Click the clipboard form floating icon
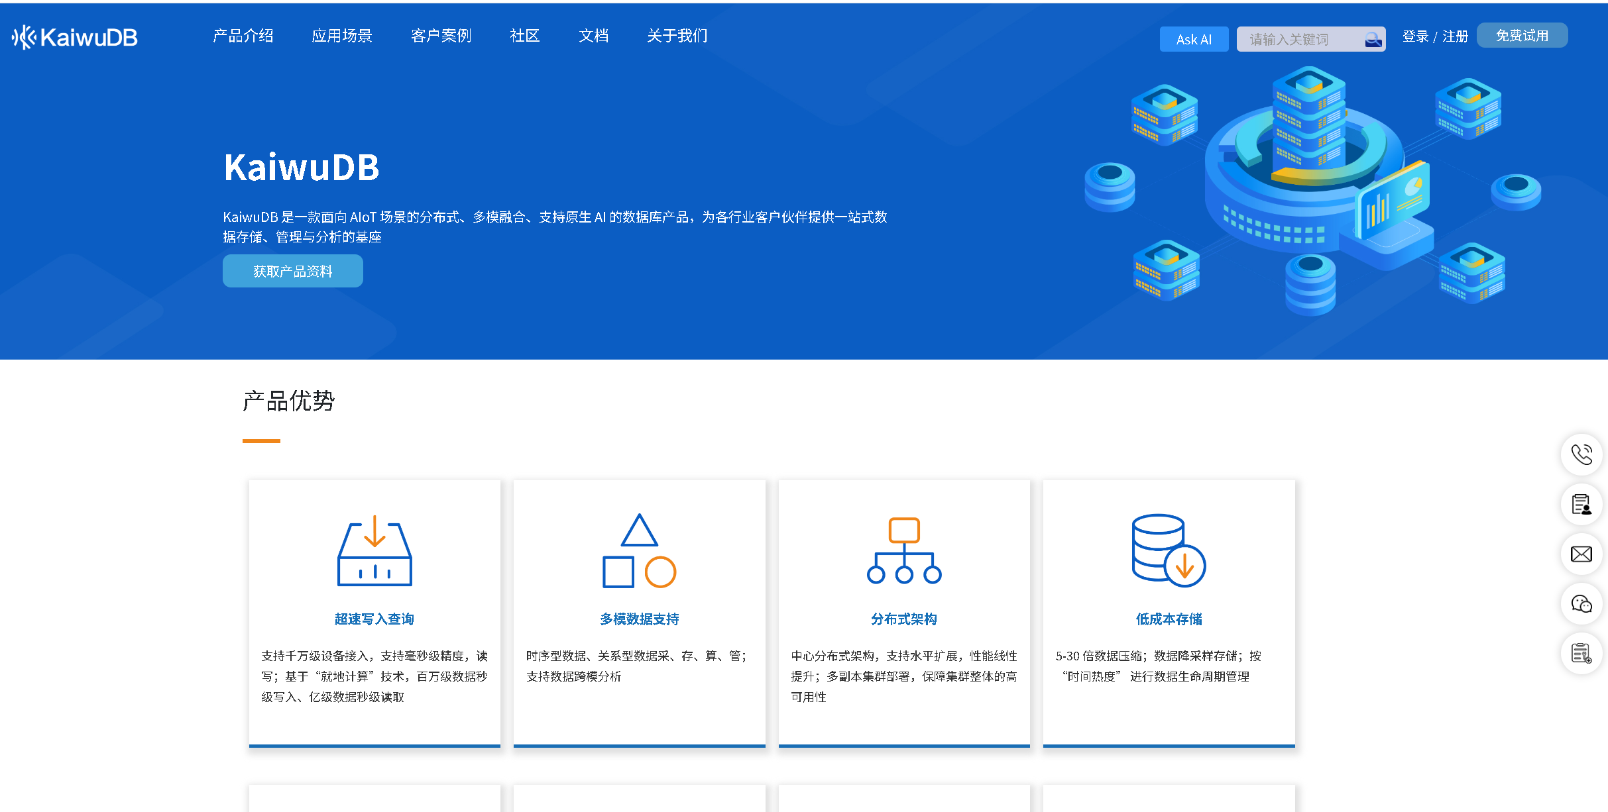1608x812 pixels. click(x=1581, y=653)
